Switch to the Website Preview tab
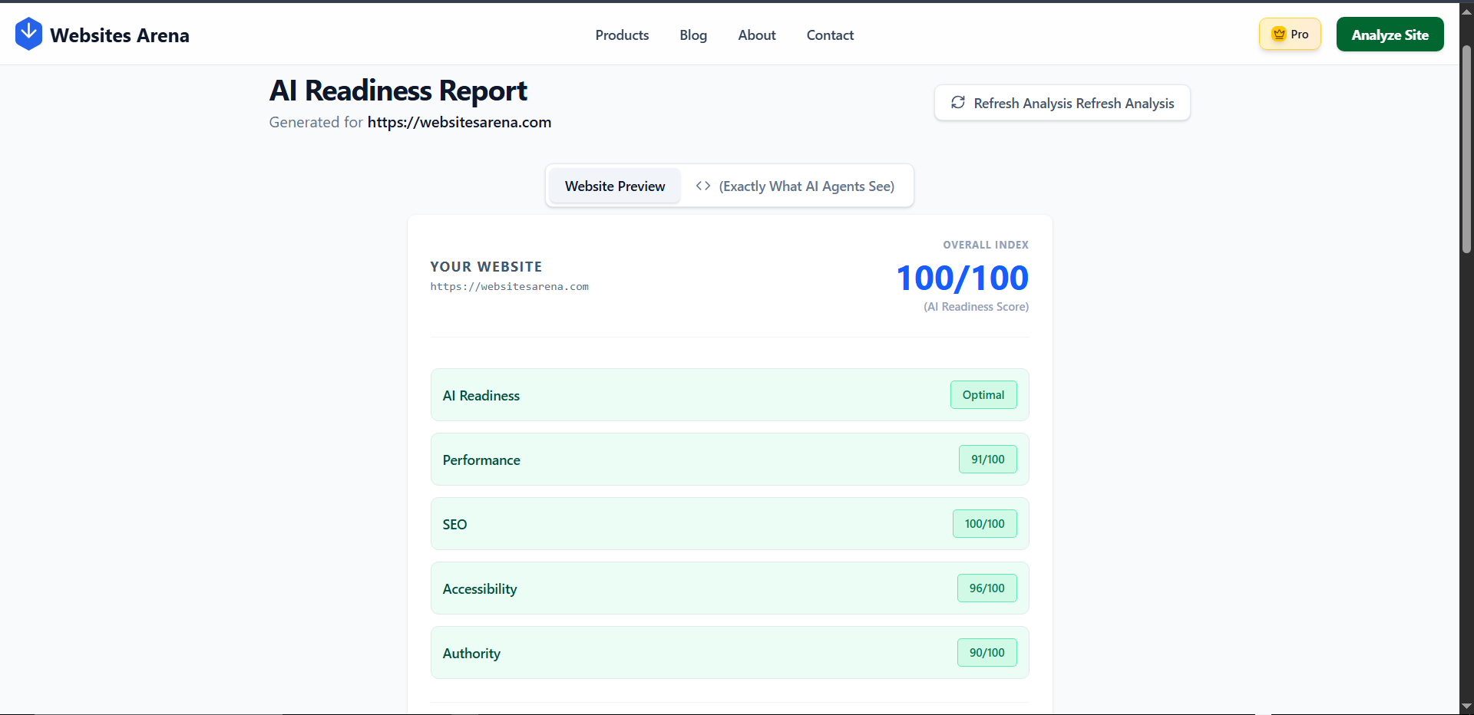Image resolution: width=1474 pixels, height=715 pixels. tap(614, 186)
